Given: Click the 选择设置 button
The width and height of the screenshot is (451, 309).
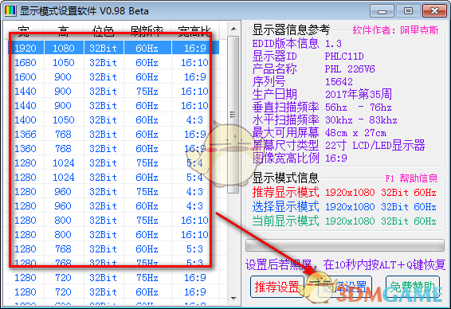Looking at the screenshot, I should pos(345,287).
